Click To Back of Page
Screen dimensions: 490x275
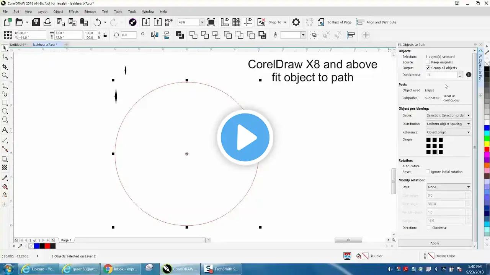pyautogui.click(x=334, y=22)
